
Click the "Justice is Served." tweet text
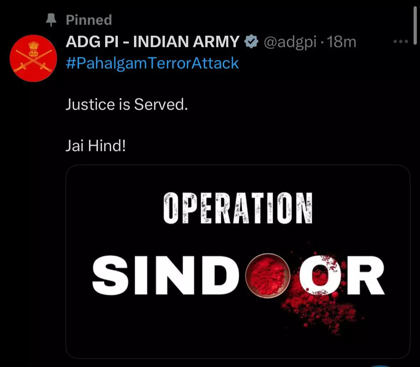(127, 104)
